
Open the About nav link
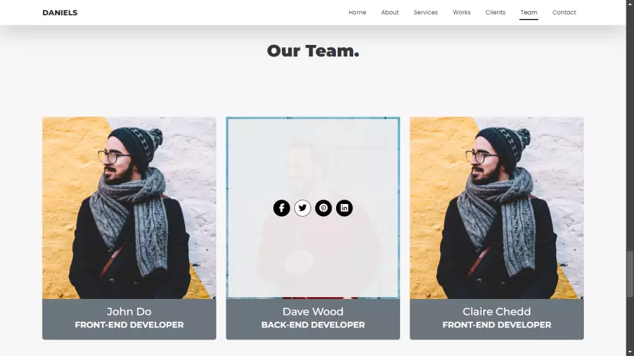390,13
